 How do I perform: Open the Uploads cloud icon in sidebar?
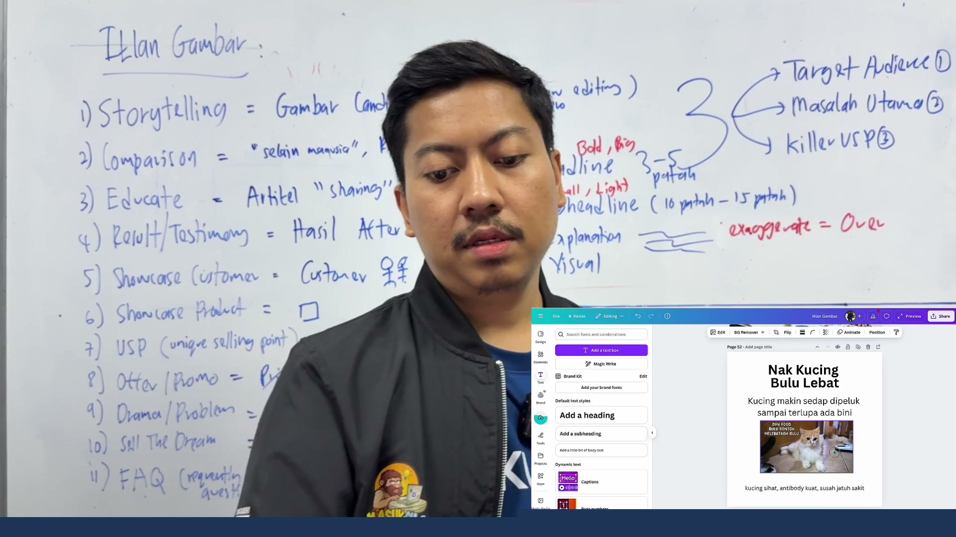(541, 418)
